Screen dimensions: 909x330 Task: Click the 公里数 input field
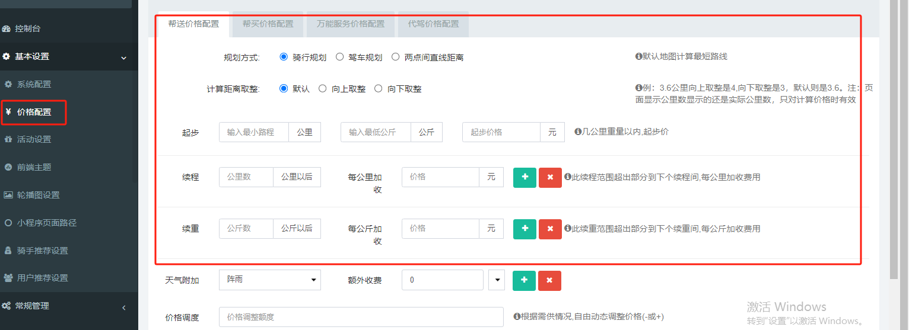click(246, 177)
